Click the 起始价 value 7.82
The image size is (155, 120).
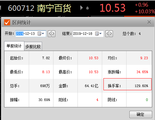[46, 58]
